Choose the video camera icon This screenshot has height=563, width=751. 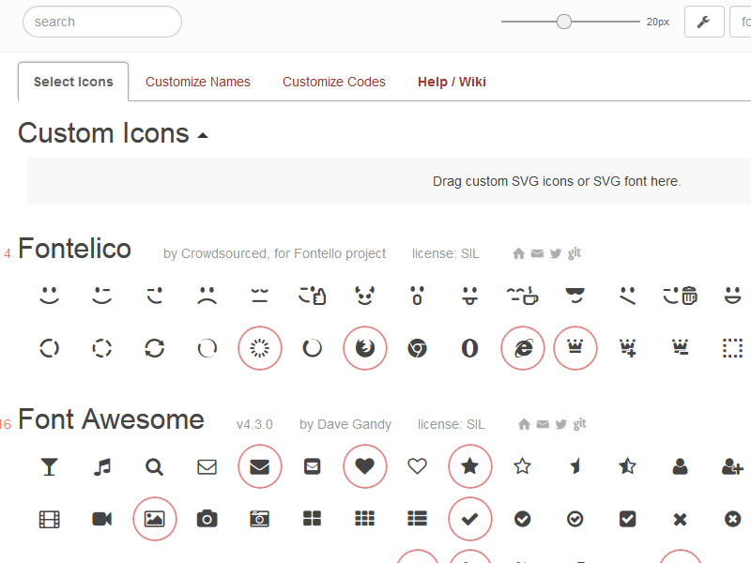(x=102, y=519)
